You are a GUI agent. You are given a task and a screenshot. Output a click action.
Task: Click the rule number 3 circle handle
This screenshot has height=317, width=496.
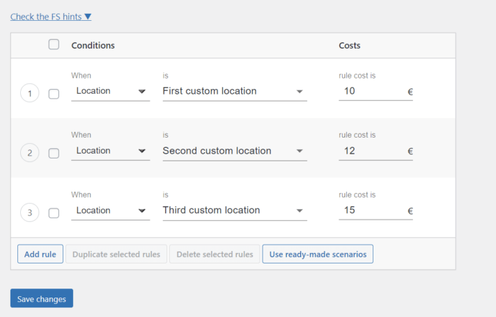(30, 213)
